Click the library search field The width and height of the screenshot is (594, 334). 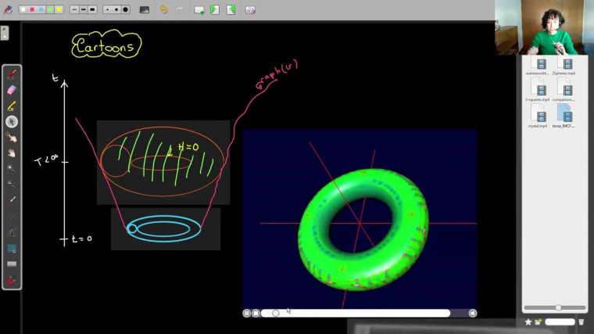point(560,321)
